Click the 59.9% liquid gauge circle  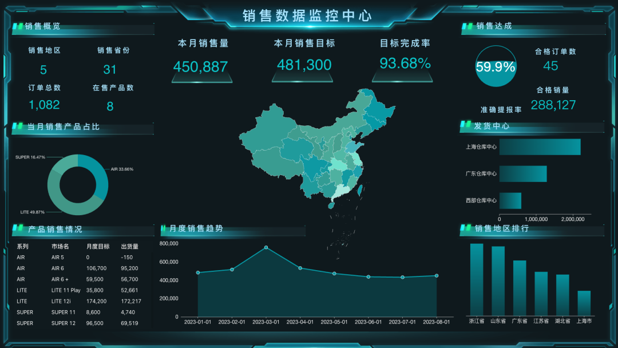pyautogui.click(x=496, y=66)
